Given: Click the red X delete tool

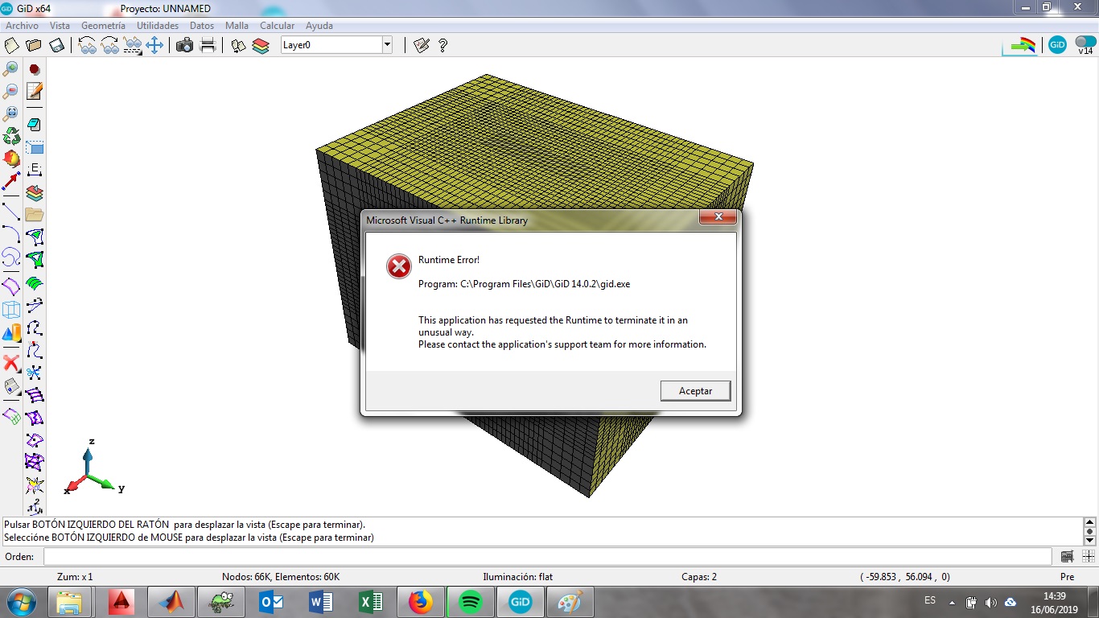Looking at the screenshot, I should pos(11,363).
